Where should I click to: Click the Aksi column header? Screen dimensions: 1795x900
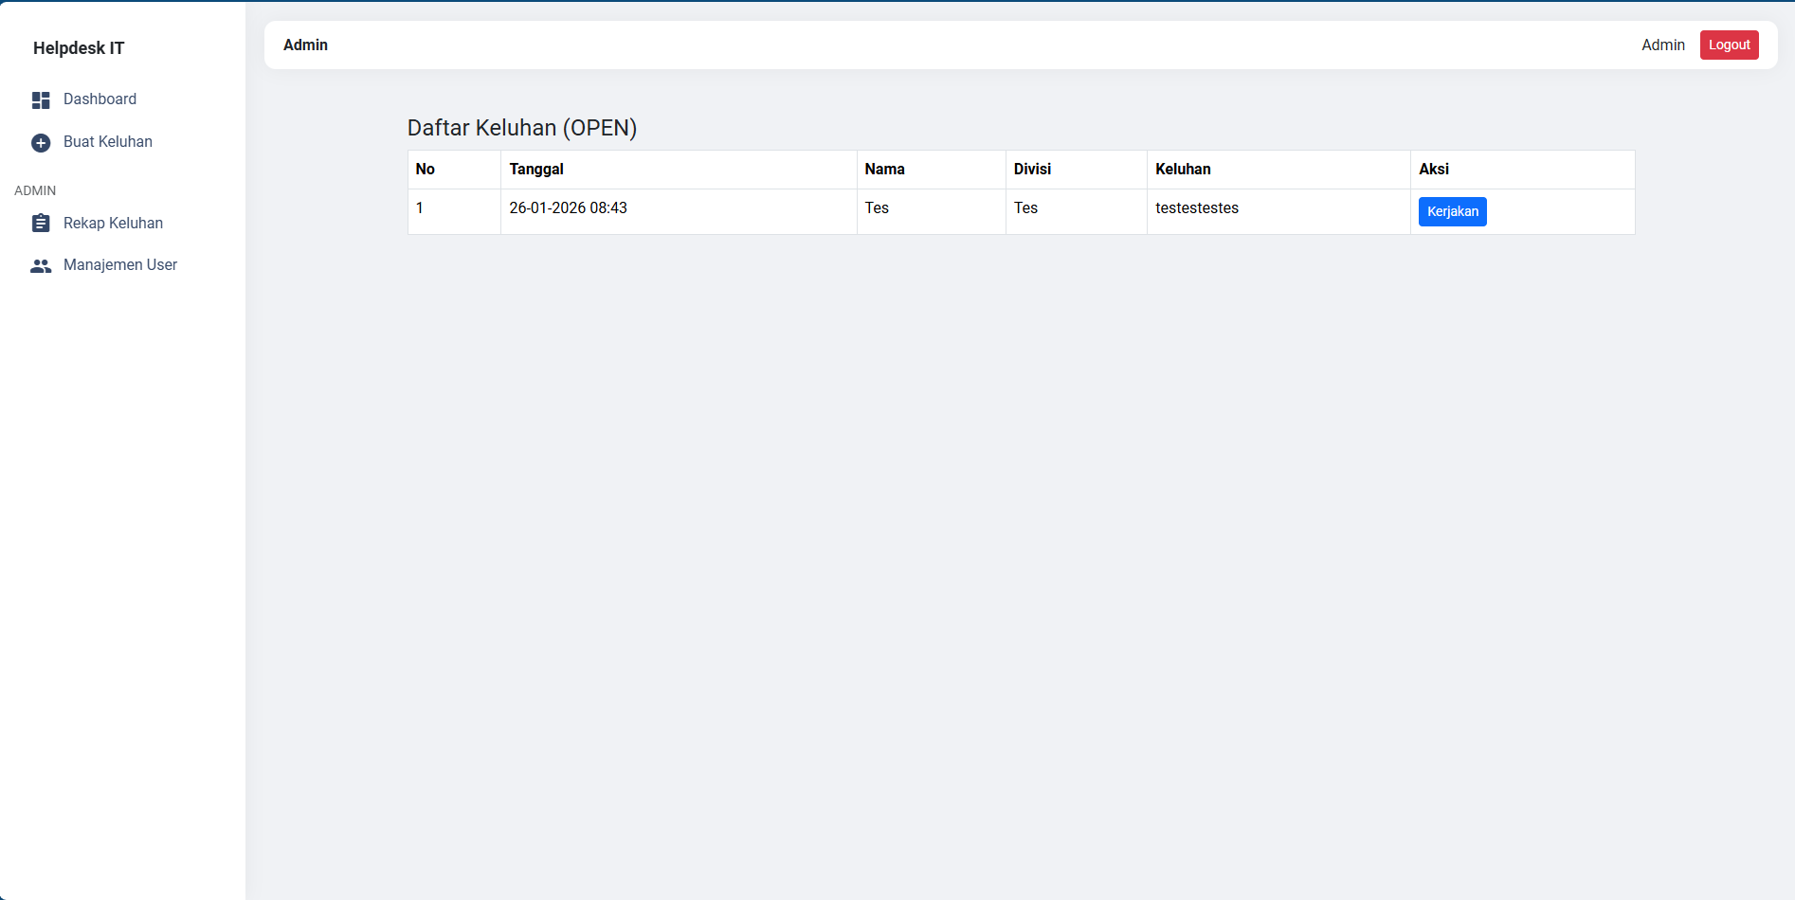click(1433, 170)
